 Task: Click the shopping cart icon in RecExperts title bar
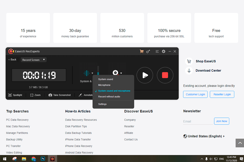(142, 51)
